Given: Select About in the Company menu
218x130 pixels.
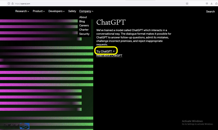Looking at the screenshot, I should tap(83, 17).
